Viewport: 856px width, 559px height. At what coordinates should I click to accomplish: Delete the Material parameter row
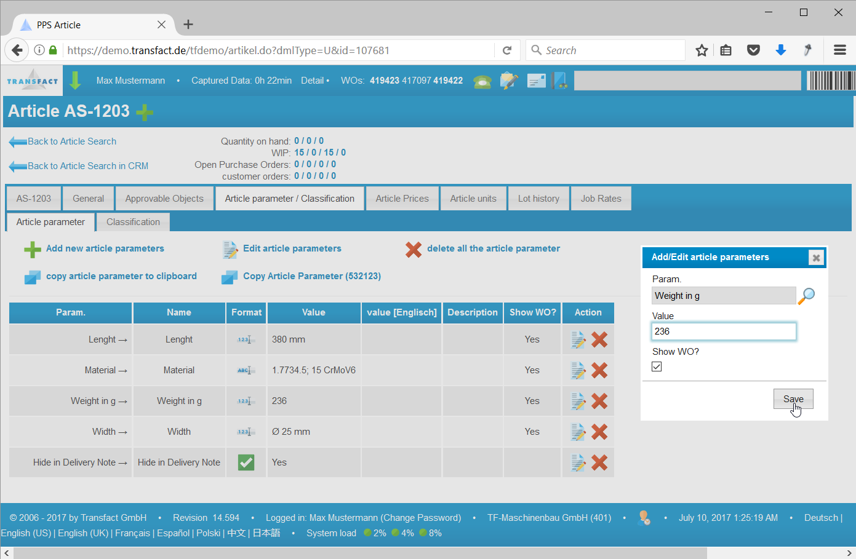click(x=599, y=370)
